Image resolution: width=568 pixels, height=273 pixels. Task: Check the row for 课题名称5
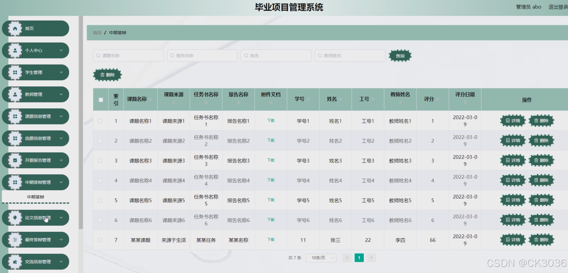[101, 200]
